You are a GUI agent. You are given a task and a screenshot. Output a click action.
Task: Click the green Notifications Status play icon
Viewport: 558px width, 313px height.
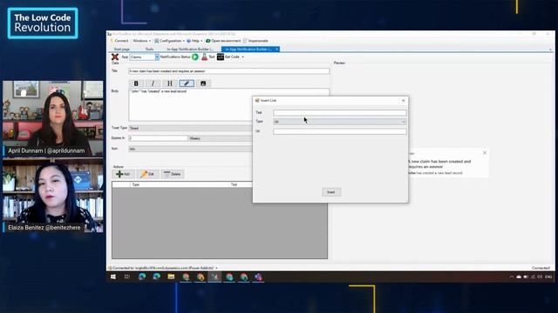(195, 57)
